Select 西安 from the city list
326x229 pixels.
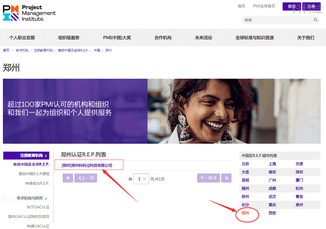point(273,213)
